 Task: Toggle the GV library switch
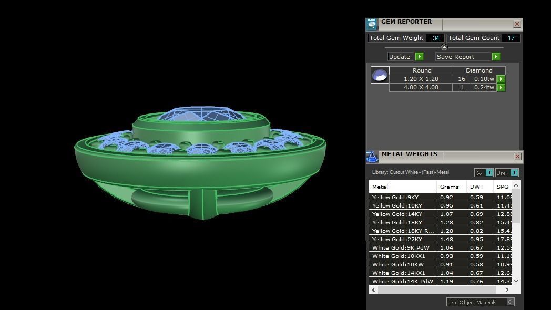coord(489,173)
